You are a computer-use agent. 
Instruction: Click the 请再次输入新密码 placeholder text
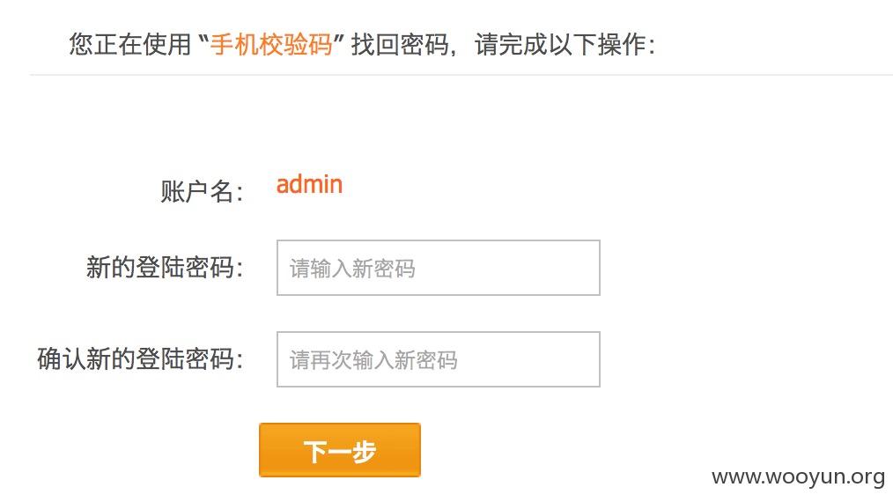pos(373,360)
